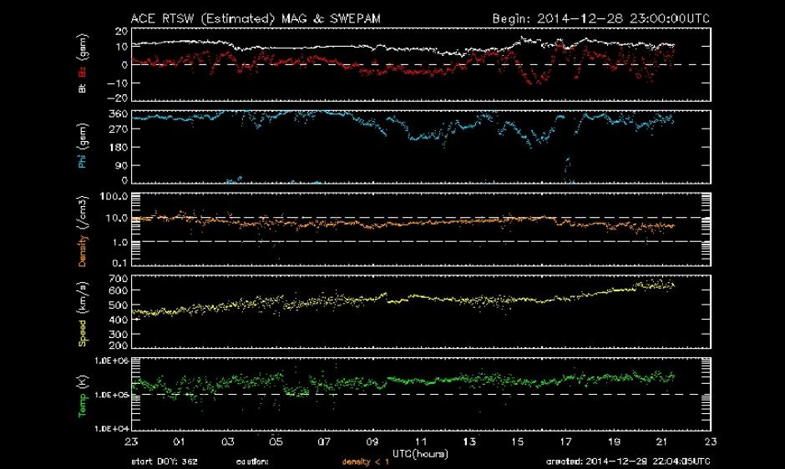
Task: Click the UTC(hours) x-axis label
Action: click(421, 451)
